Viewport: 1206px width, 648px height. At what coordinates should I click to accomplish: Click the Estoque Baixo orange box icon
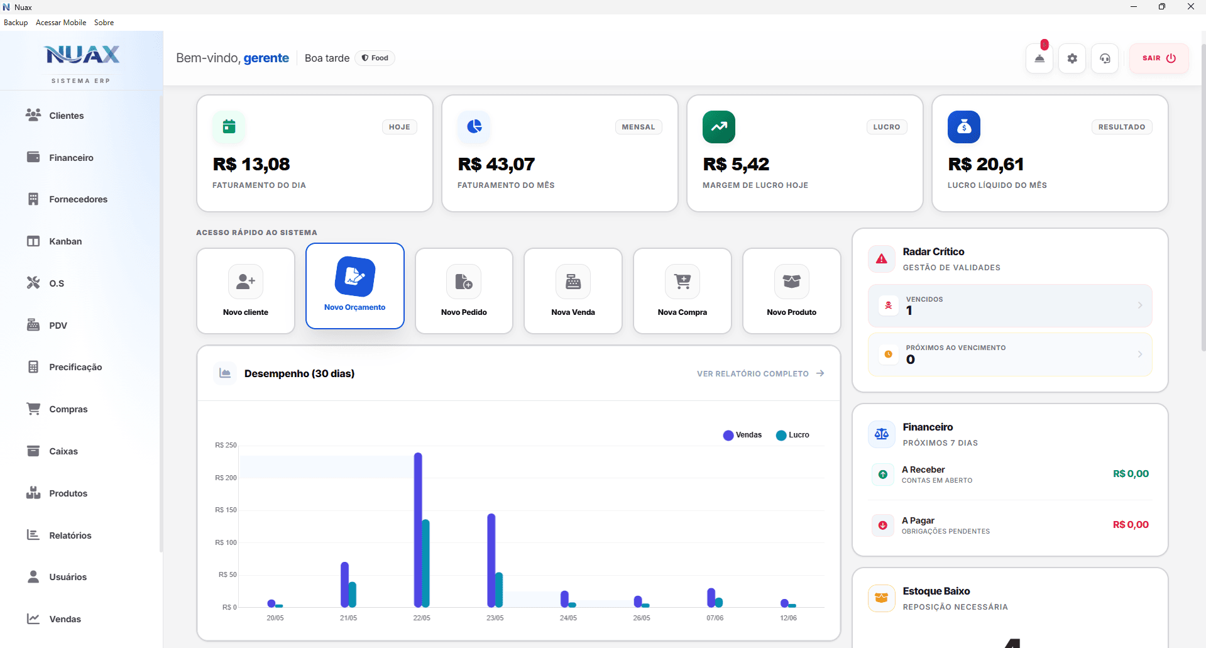point(882,598)
